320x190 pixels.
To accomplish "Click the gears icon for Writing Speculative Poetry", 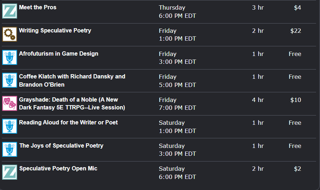I will click(10, 34).
